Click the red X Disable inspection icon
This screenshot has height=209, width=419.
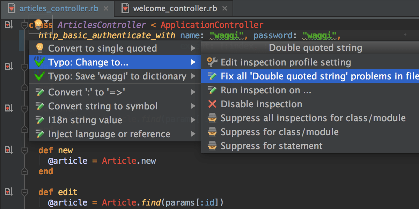[212, 104]
